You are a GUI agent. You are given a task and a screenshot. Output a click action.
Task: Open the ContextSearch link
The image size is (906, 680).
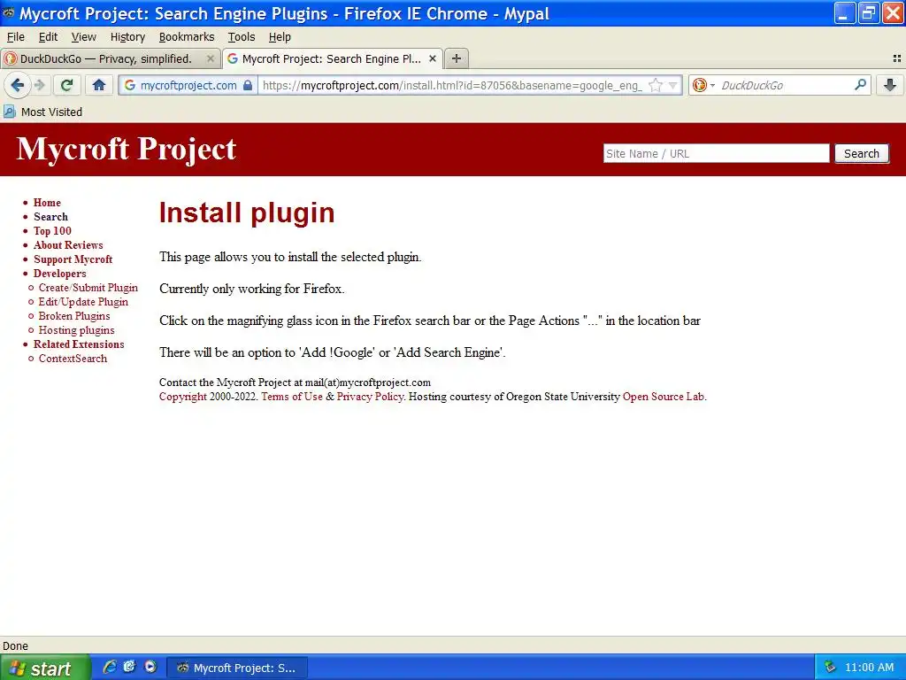(x=73, y=359)
